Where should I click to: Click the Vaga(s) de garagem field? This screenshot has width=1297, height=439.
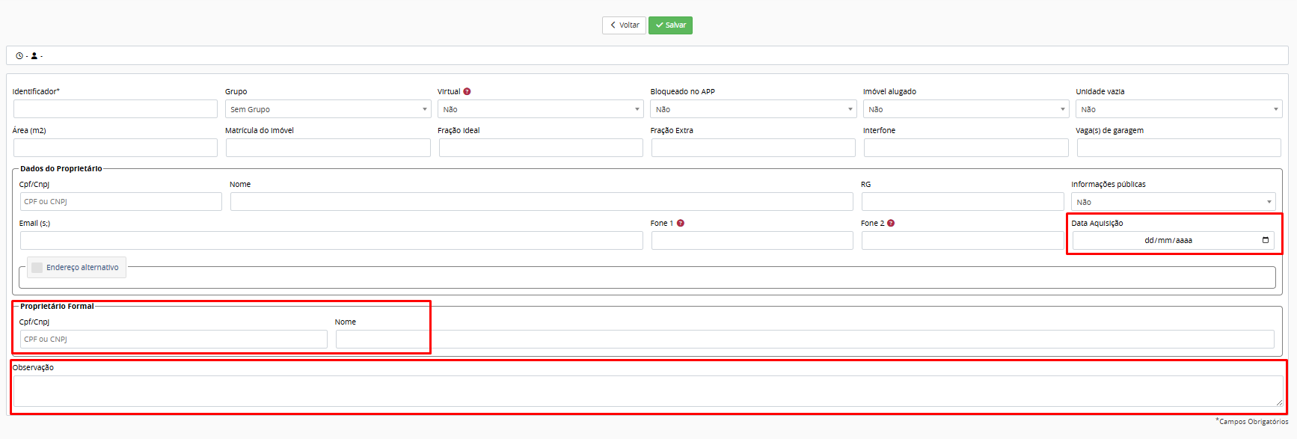pyautogui.click(x=1179, y=148)
